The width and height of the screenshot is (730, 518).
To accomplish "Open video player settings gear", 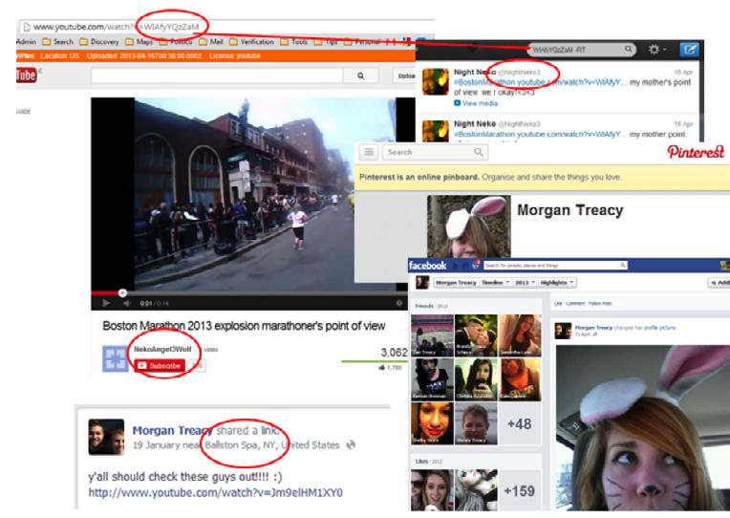I will click(x=398, y=304).
